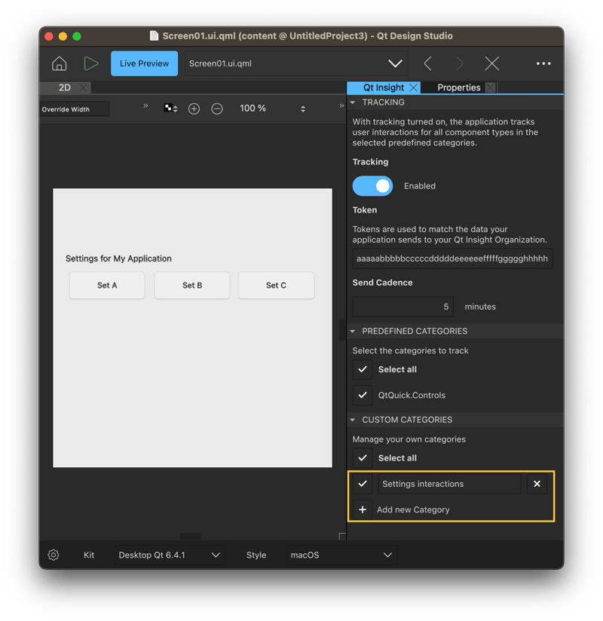Switch to the Properties tab
The image size is (603, 621).
[458, 87]
